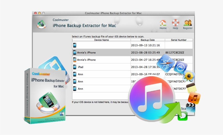Open the Home toolbar icon

pyautogui.click(x=163, y=24)
